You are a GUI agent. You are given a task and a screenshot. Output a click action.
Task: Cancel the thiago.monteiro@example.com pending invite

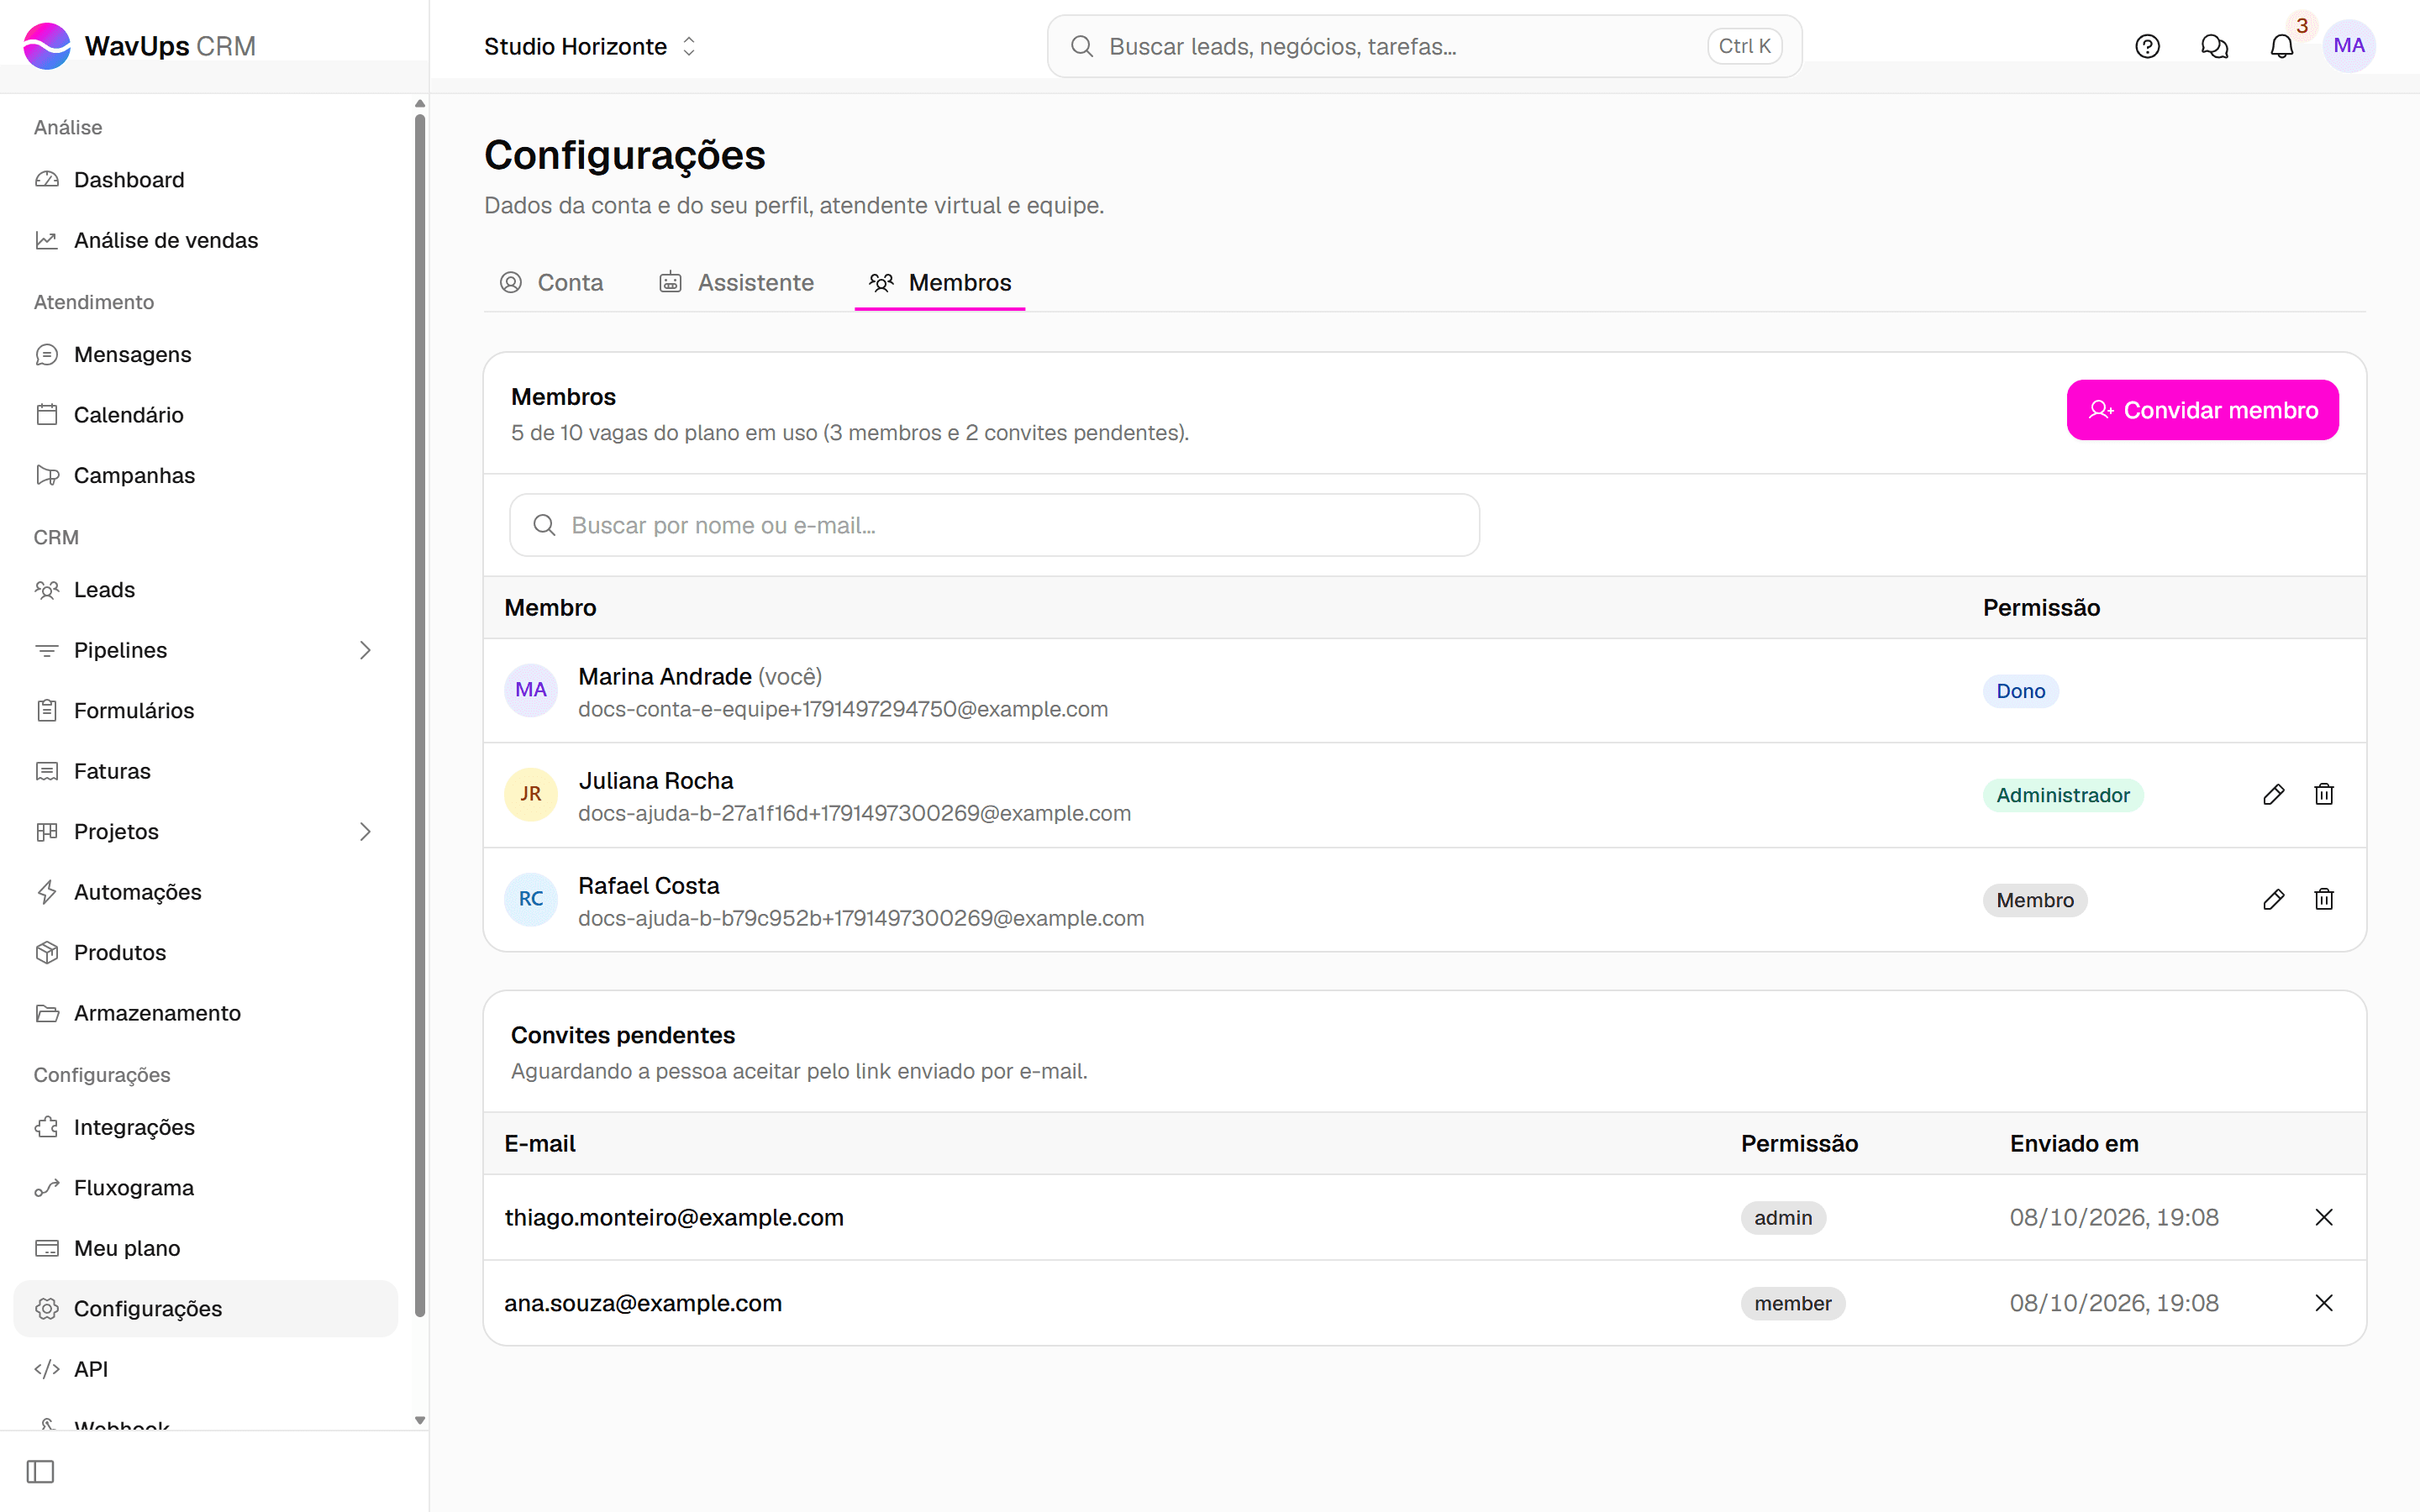point(2324,1217)
